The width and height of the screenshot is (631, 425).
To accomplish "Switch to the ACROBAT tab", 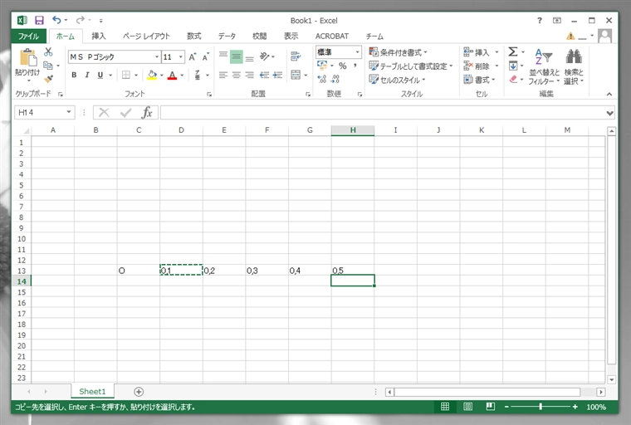I will [332, 37].
